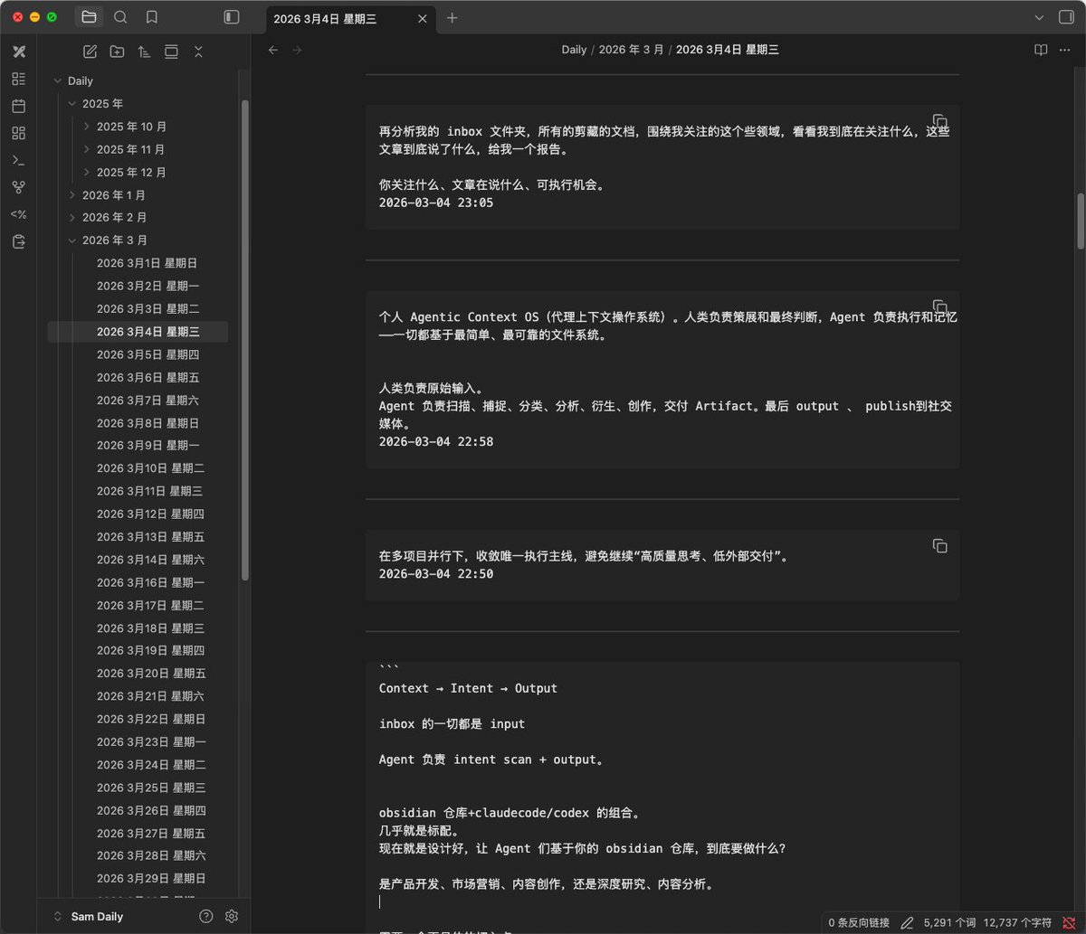Screen dimensions: 1086x934
Task: Click the 0 条反向链接 status item
Action: [x=859, y=923]
